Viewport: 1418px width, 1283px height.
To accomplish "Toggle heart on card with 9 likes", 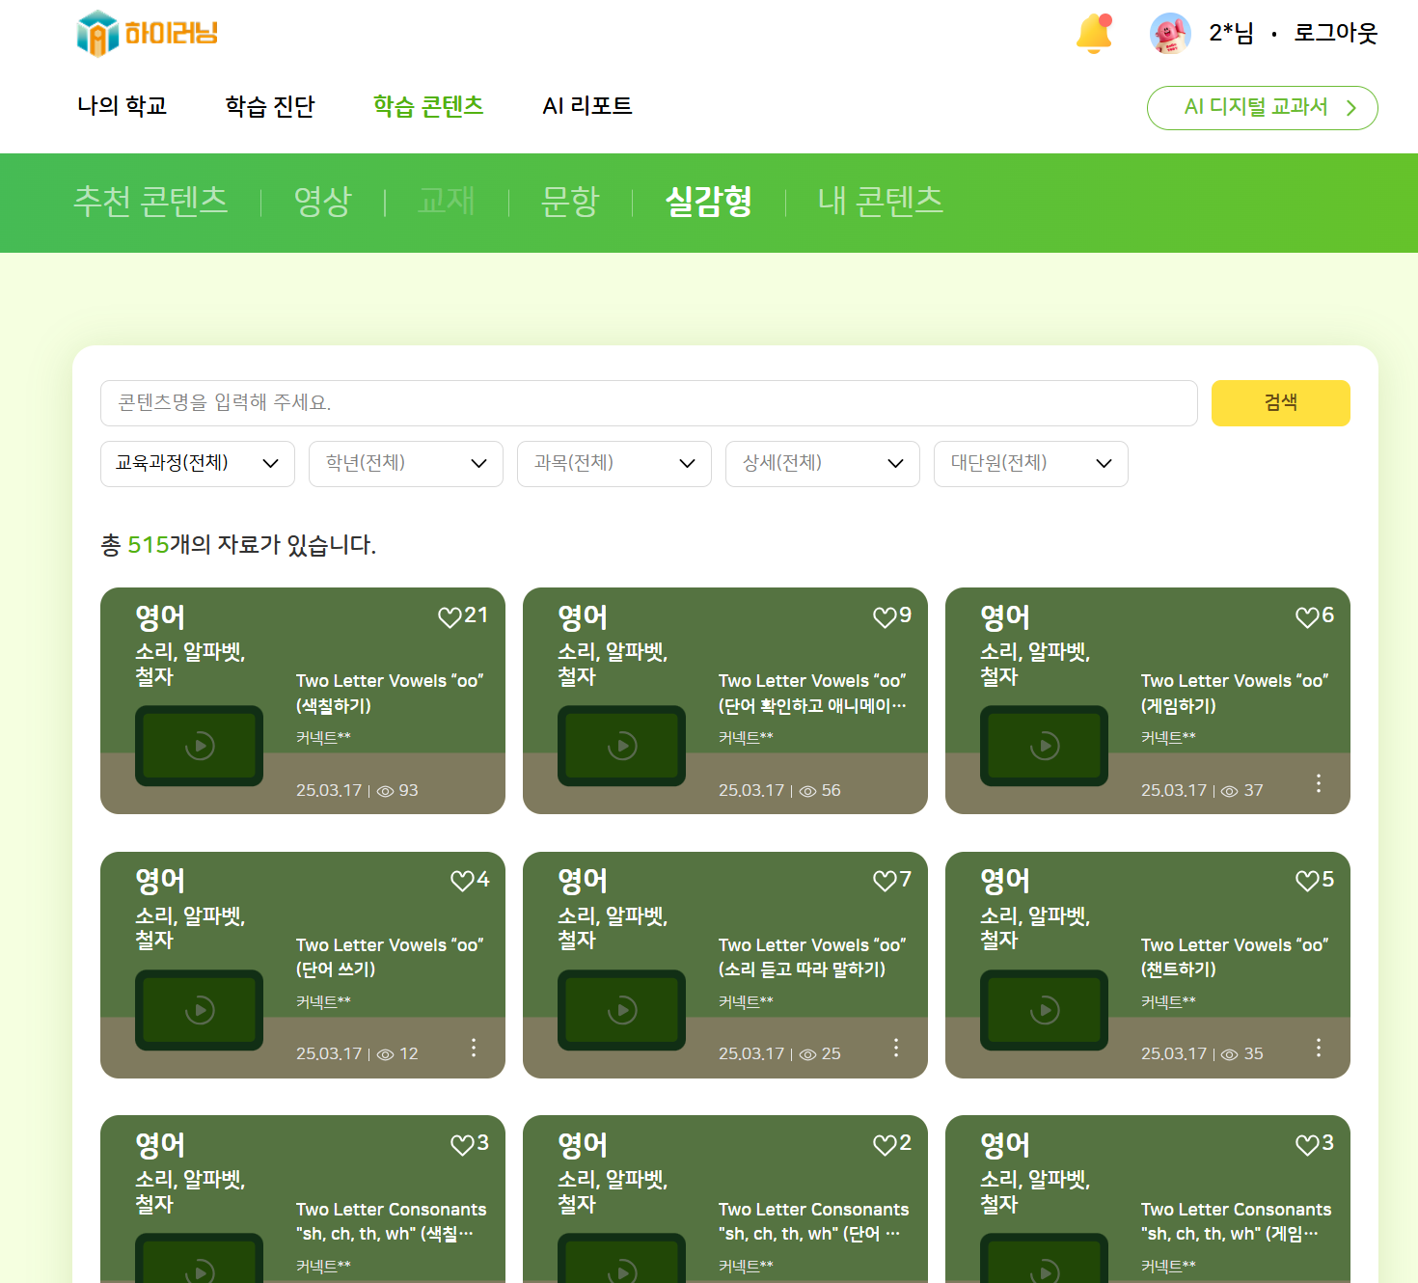I will (x=885, y=616).
